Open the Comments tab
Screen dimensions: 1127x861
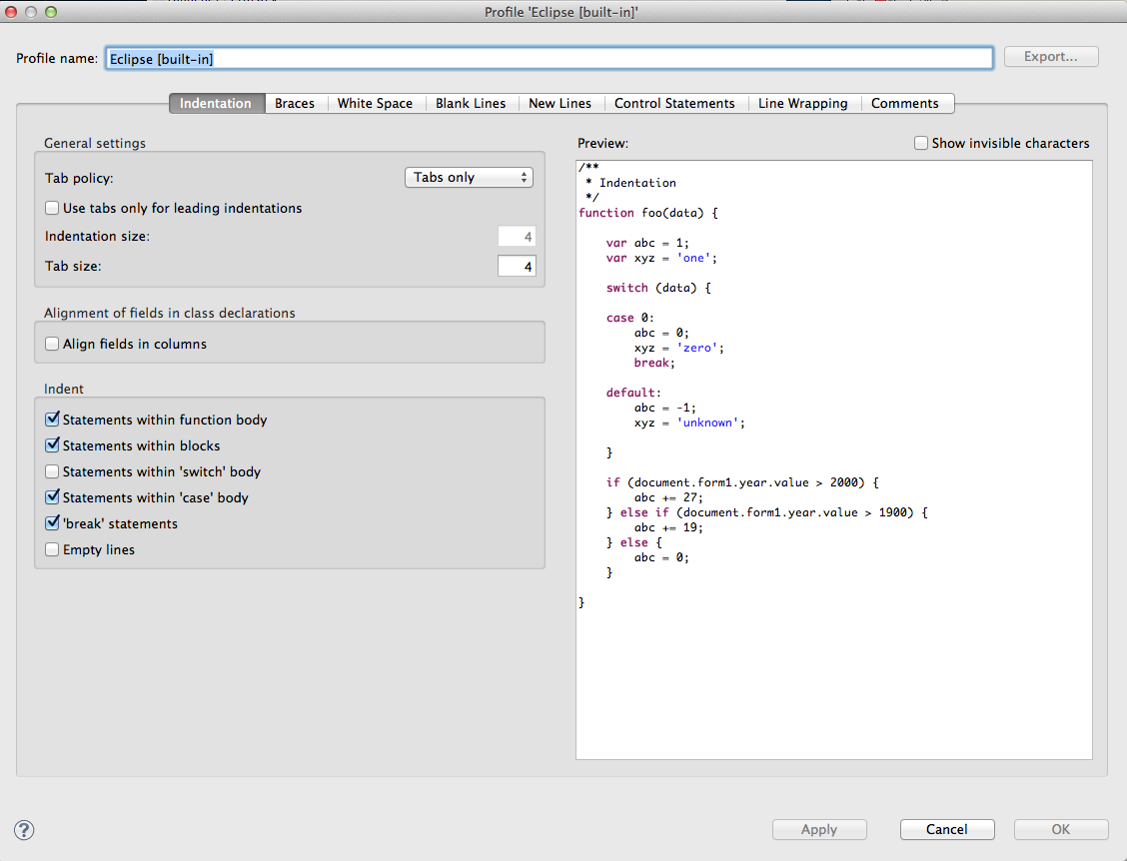pyautogui.click(x=904, y=104)
